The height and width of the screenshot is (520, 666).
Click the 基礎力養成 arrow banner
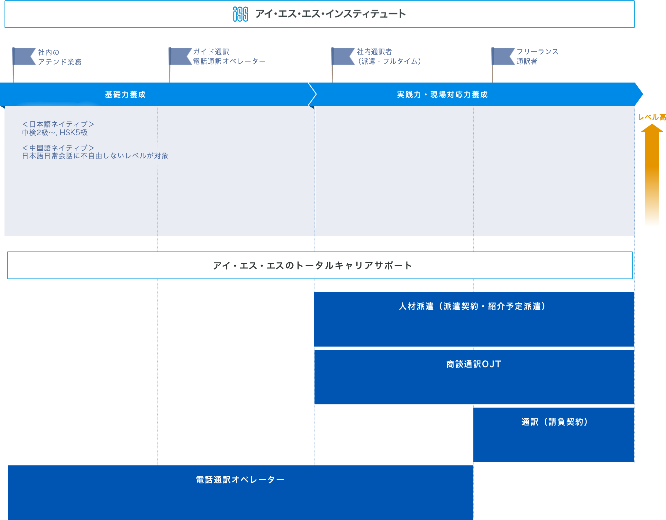[158, 94]
